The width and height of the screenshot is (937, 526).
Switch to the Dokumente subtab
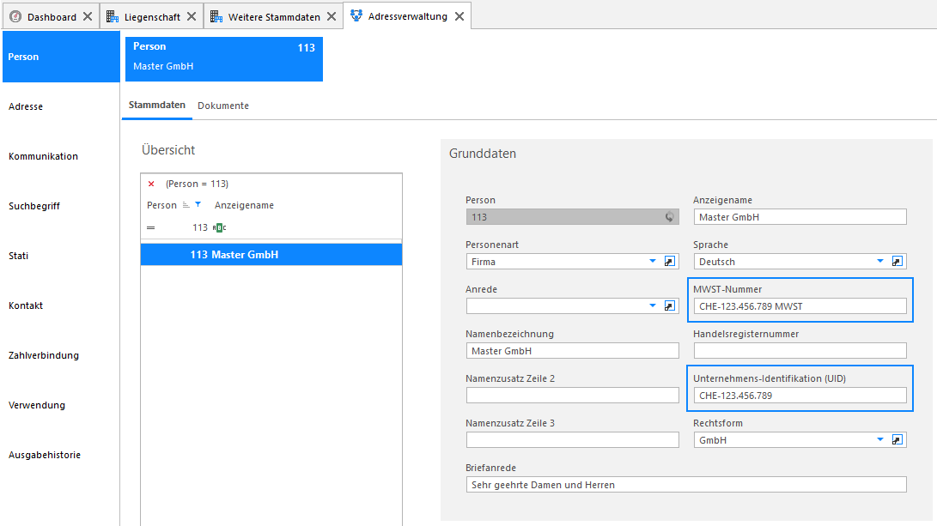[223, 106]
